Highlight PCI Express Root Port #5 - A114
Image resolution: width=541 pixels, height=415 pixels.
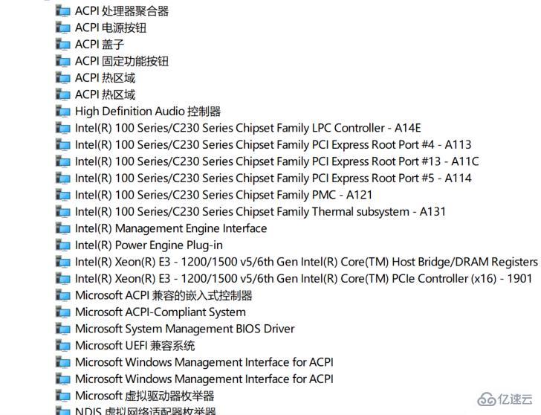tap(273, 178)
